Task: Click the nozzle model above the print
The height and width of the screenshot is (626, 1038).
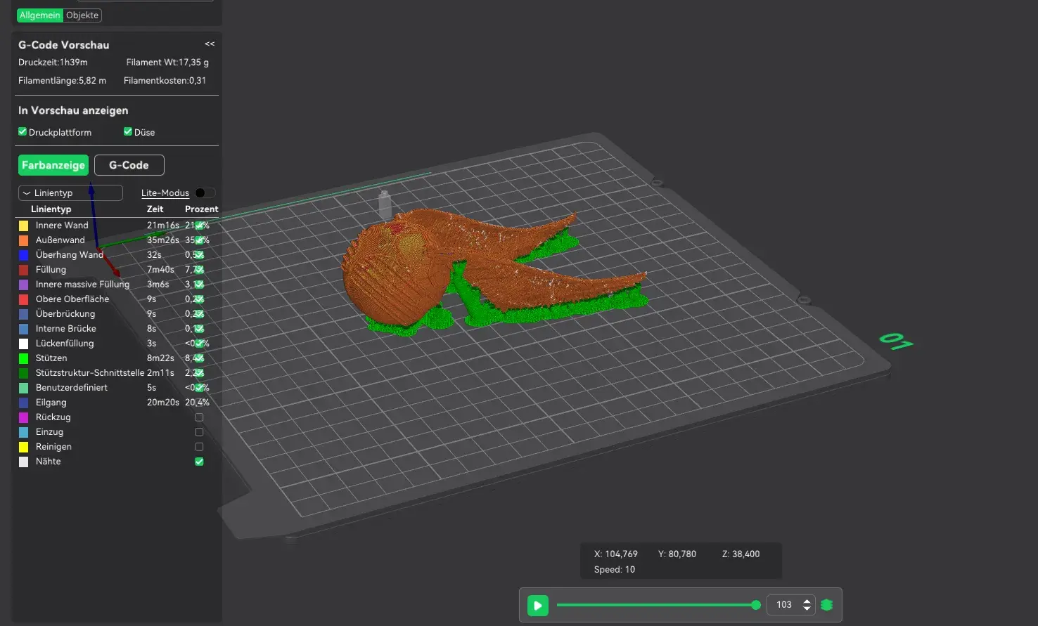Action: [x=385, y=204]
